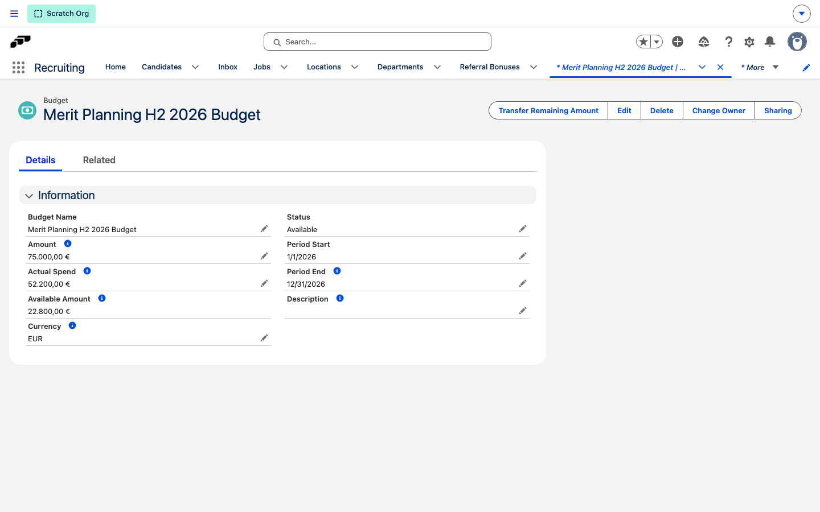820x512 pixels.
Task: Switch to the Related tab
Action: (x=99, y=160)
